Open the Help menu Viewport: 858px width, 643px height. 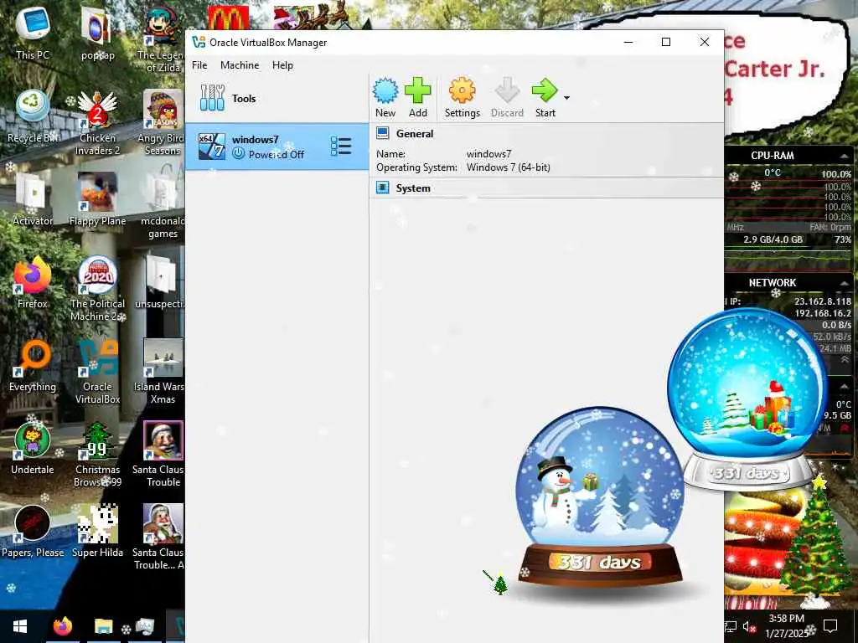click(x=282, y=65)
